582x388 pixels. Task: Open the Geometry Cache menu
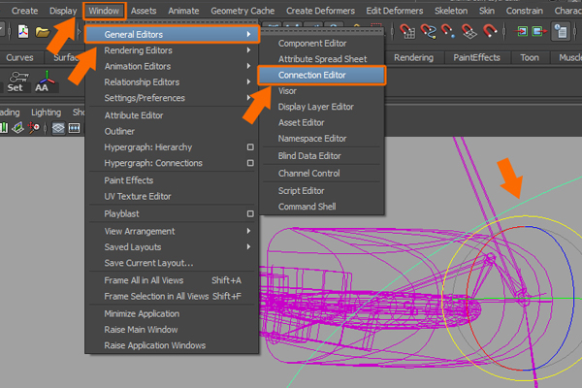pyautogui.click(x=242, y=11)
